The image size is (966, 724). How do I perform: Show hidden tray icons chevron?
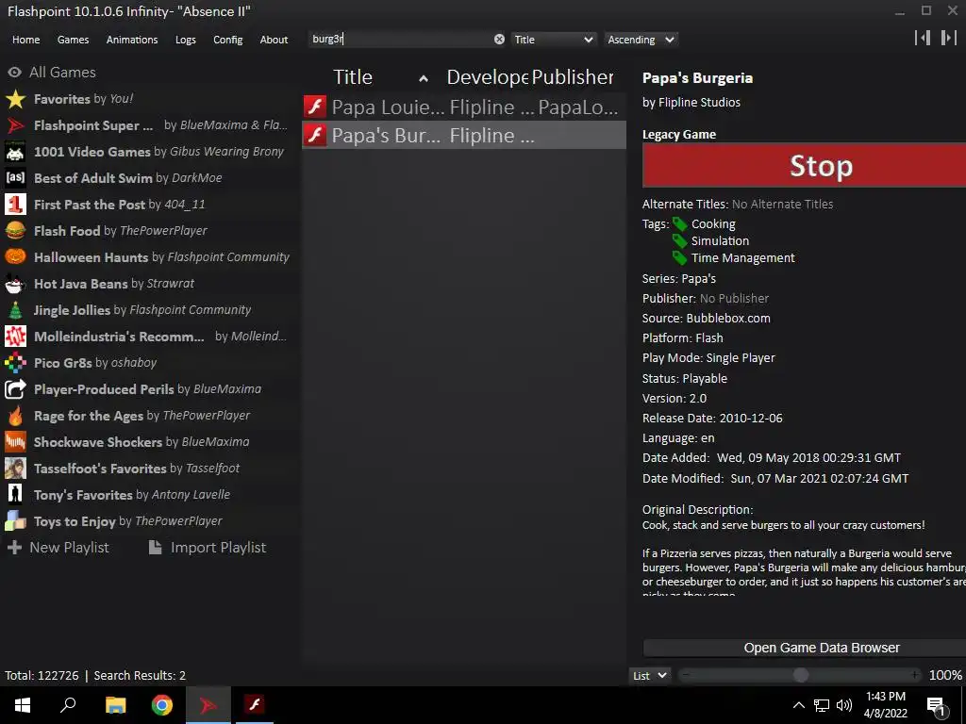tap(798, 705)
